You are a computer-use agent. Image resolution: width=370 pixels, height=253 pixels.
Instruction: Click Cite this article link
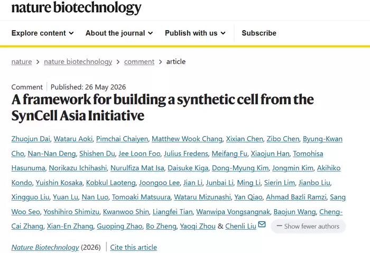pos(134,247)
